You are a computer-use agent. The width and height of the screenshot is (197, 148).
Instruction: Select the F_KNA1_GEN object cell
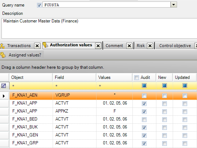tap(31, 135)
